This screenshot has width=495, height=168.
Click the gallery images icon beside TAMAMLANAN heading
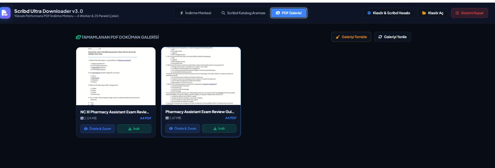click(x=78, y=37)
